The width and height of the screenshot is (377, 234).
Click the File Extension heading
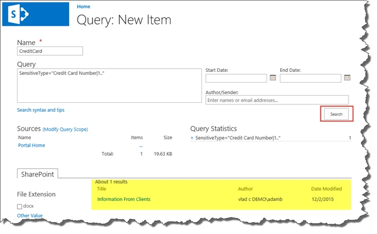37,194
